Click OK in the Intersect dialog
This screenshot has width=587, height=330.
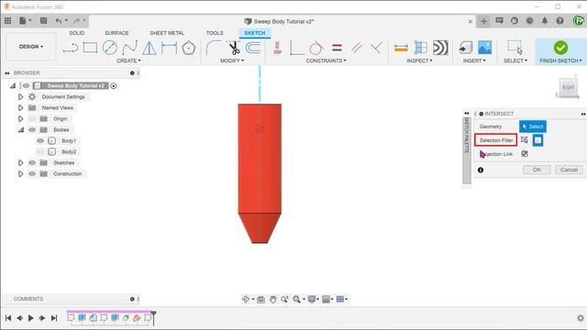[537, 170]
